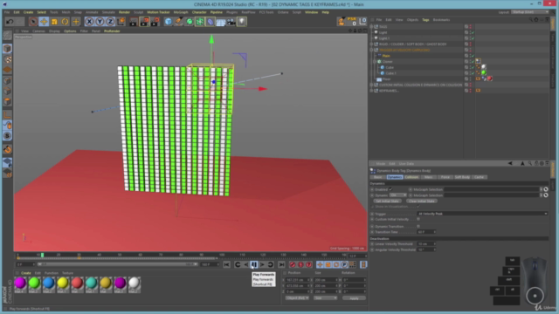The width and height of the screenshot is (559, 314).
Task: Toggle the green checkmark for Cube.1
Action: coord(473,73)
